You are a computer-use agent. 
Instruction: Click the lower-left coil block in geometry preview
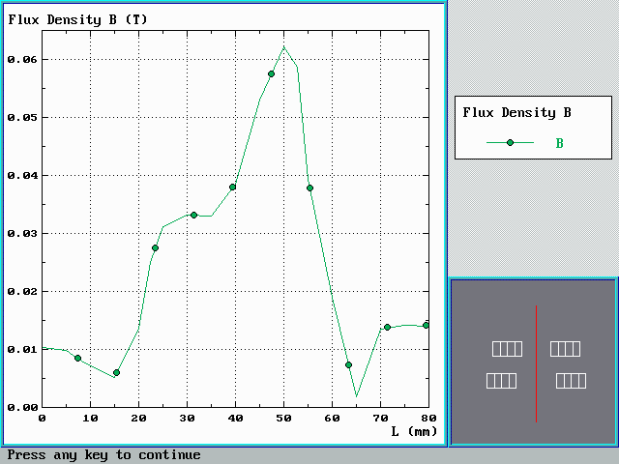click(501, 381)
